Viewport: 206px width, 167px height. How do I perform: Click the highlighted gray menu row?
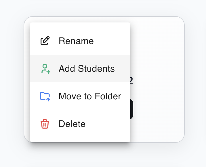click(x=80, y=69)
